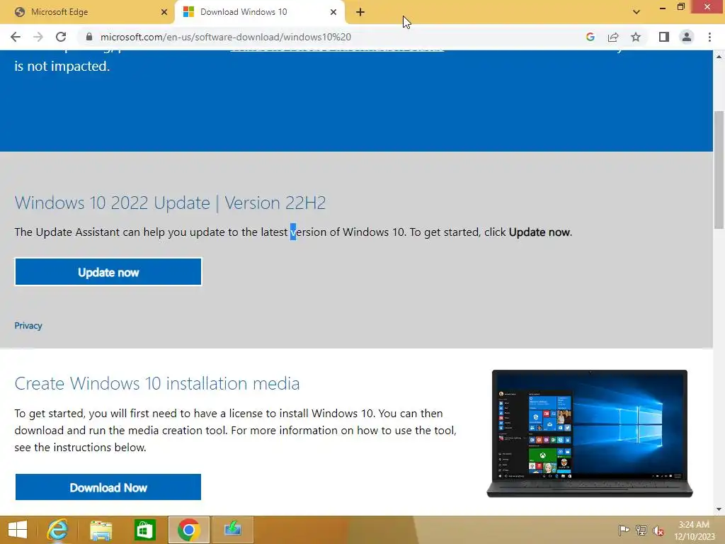725x544 pixels.
Task: Open the Windows Start button
Action: [x=18, y=530]
